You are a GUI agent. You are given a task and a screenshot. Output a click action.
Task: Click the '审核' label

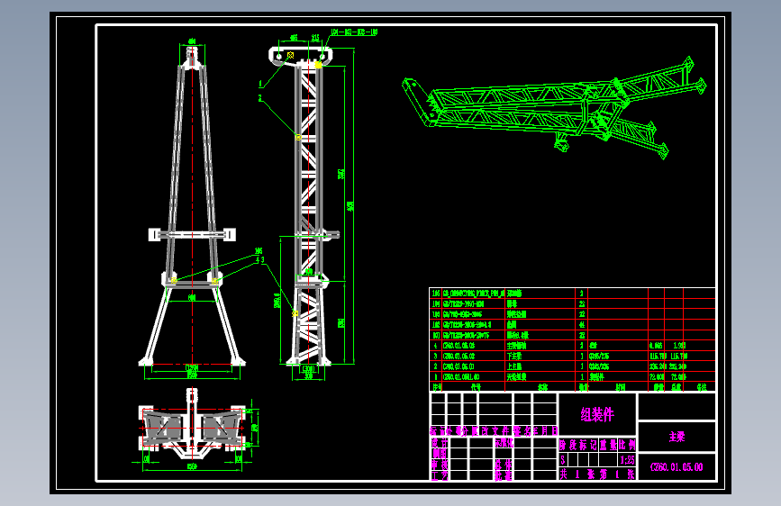(x=440, y=465)
